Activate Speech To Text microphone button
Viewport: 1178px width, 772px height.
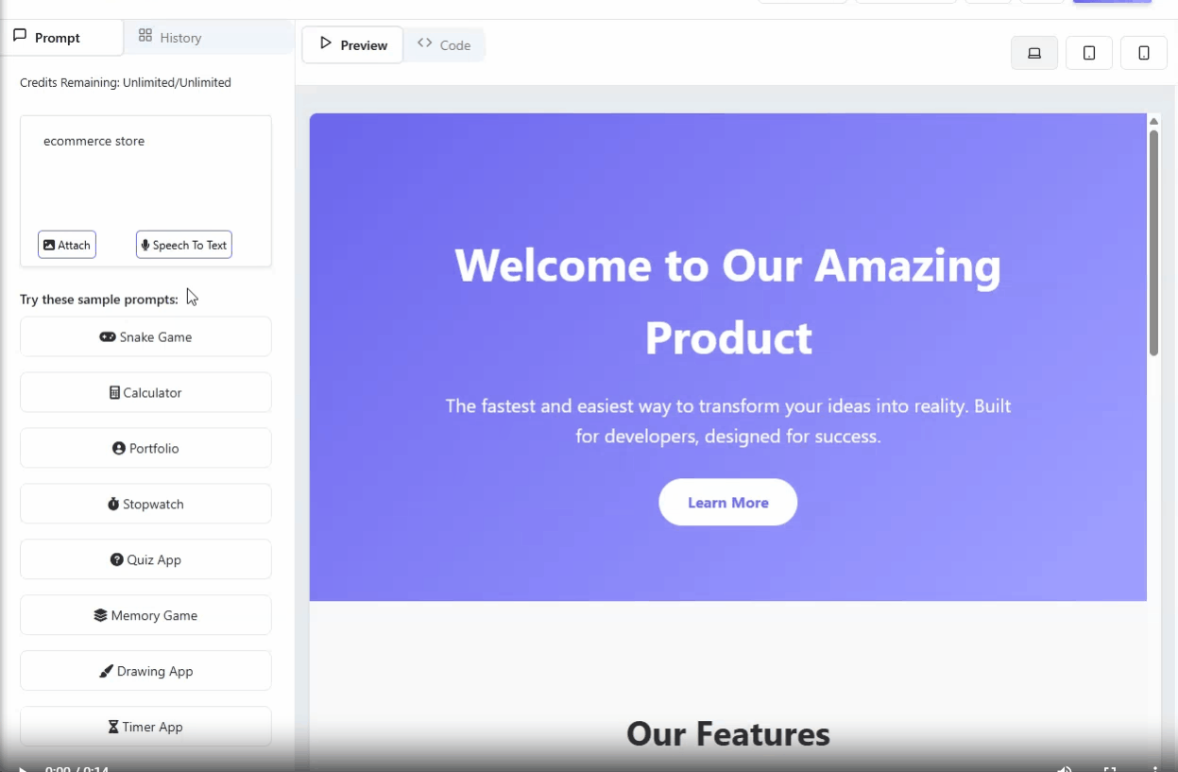[x=184, y=245]
